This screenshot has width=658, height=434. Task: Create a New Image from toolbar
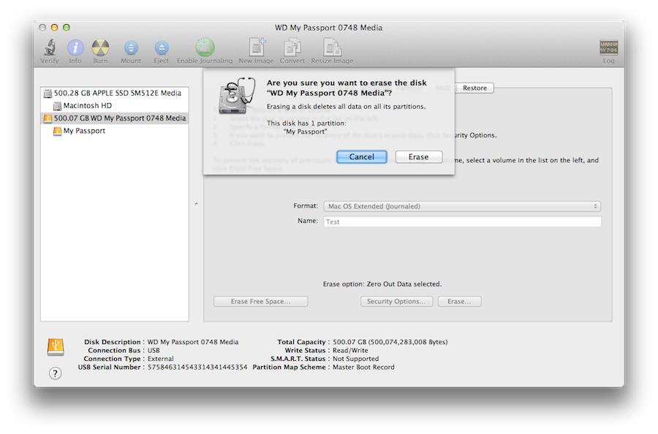coord(257,47)
